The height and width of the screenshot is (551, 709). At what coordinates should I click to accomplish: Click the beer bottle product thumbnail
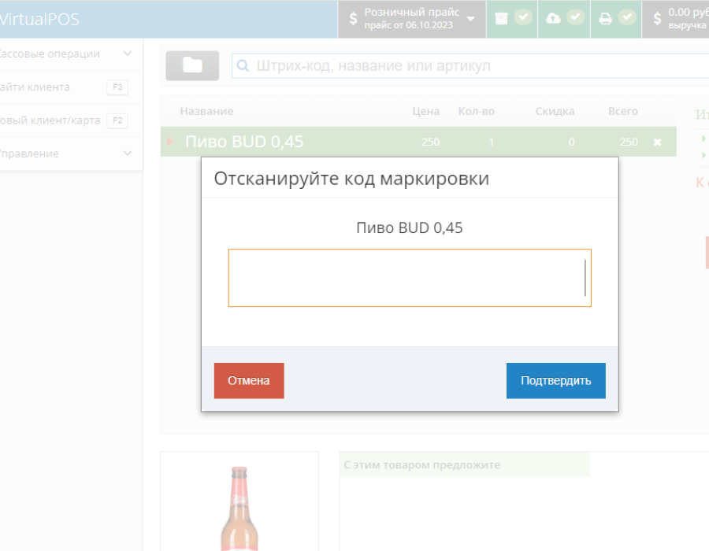[239, 508]
